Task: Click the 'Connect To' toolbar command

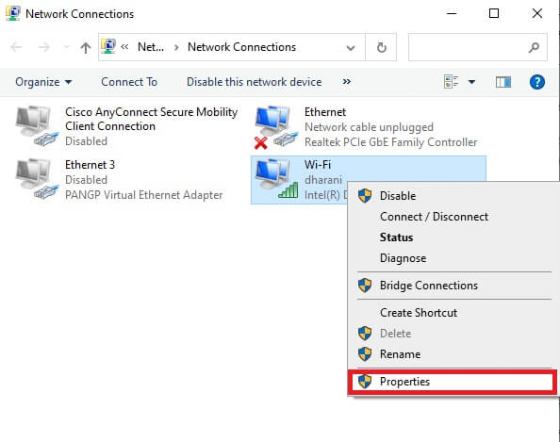Action: 129,82
